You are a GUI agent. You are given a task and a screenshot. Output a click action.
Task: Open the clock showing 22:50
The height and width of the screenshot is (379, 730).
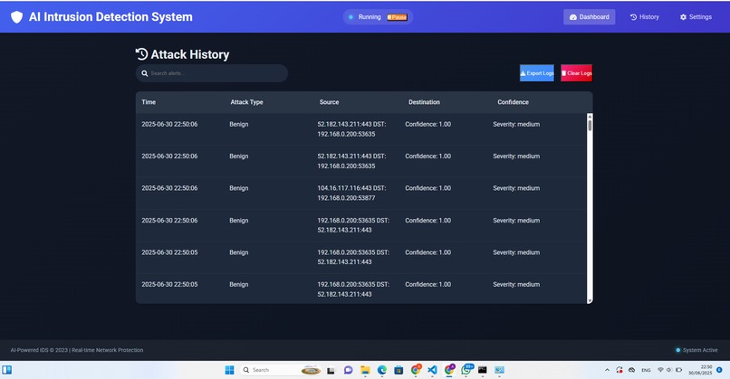click(701, 370)
